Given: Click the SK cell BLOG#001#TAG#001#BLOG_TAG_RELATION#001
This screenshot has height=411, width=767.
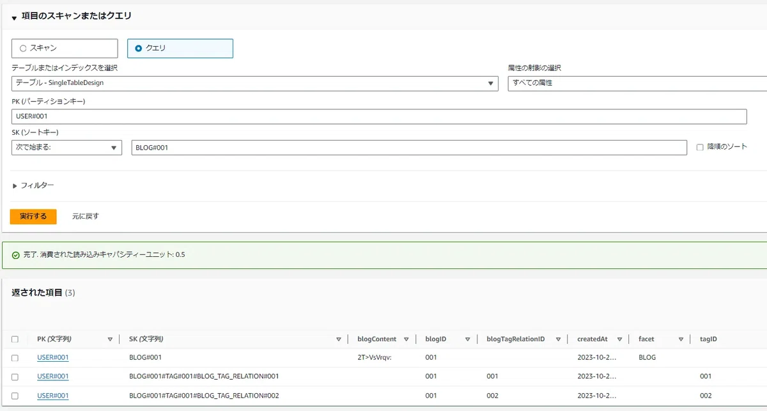Looking at the screenshot, I should (x=204, y=376).
